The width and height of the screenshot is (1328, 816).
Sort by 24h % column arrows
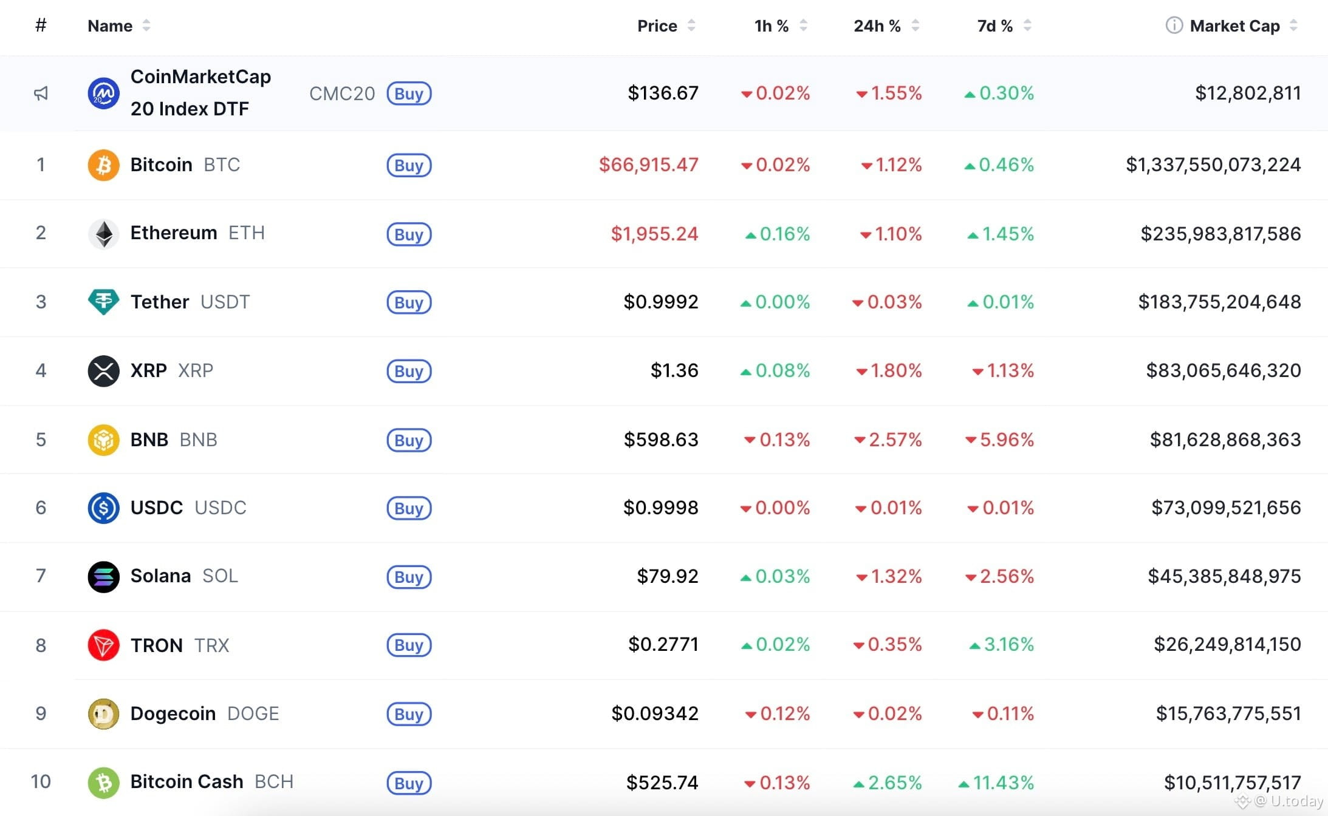(916, 25)
